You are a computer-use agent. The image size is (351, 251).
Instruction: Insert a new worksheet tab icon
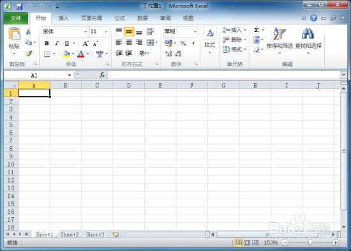tap(116, 234)
